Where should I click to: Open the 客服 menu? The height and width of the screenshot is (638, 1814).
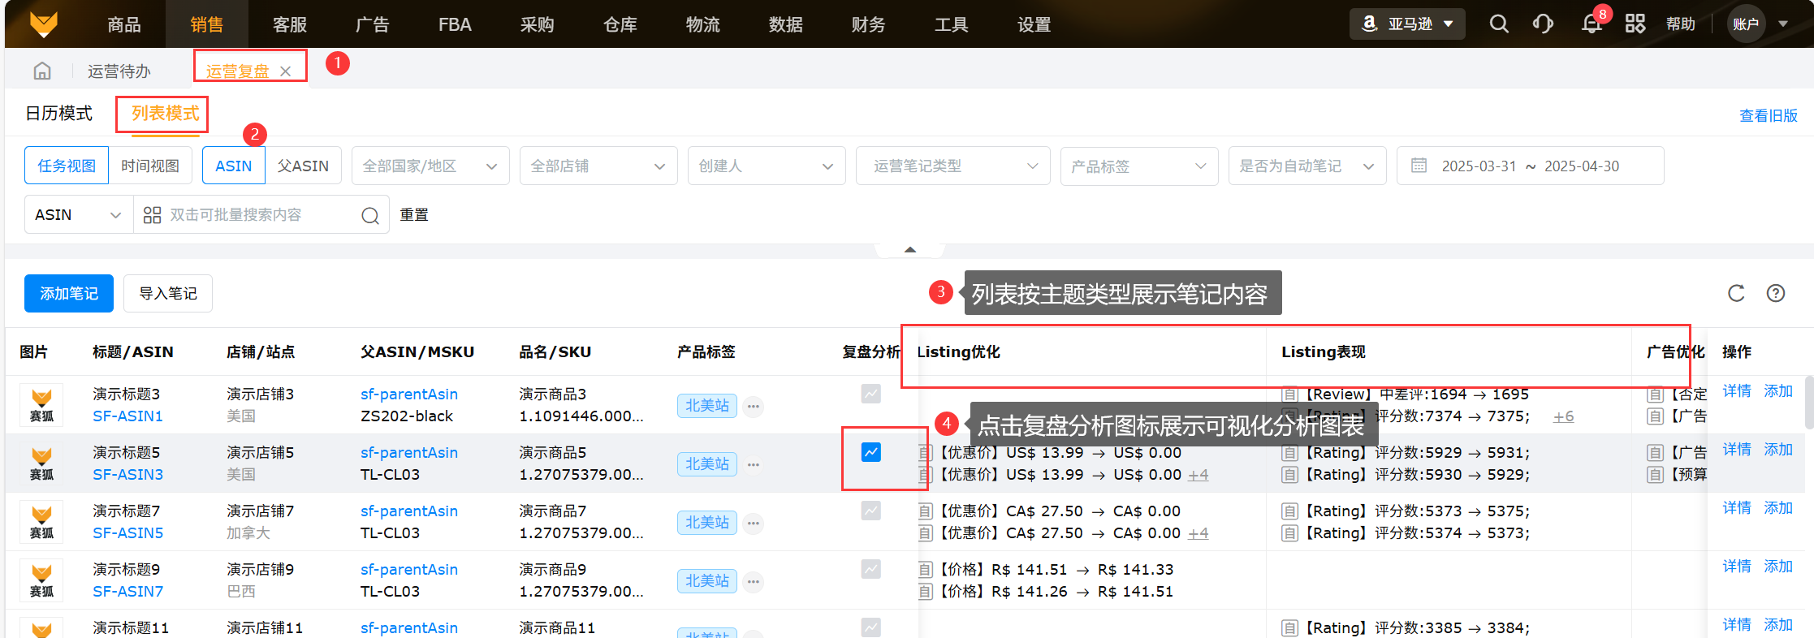pyautogui.click(x=290, y=24)
